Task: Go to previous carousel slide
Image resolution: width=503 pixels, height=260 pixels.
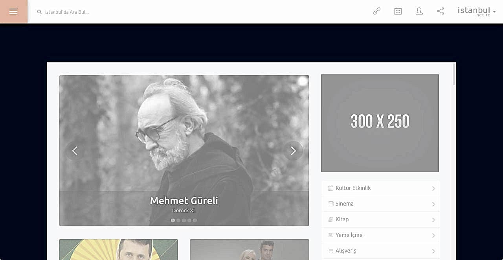Action: click(x=75, y=151)
